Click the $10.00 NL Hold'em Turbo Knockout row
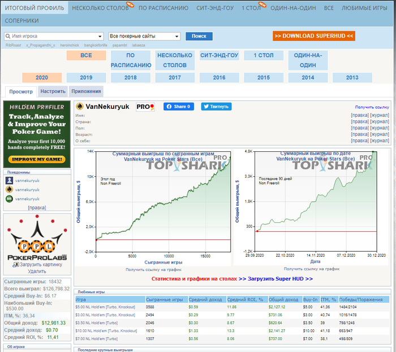 (x=233, y=330)
